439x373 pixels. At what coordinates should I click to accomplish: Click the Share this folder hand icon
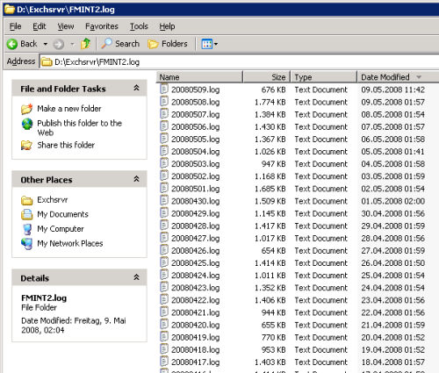[x=26, y=145]
